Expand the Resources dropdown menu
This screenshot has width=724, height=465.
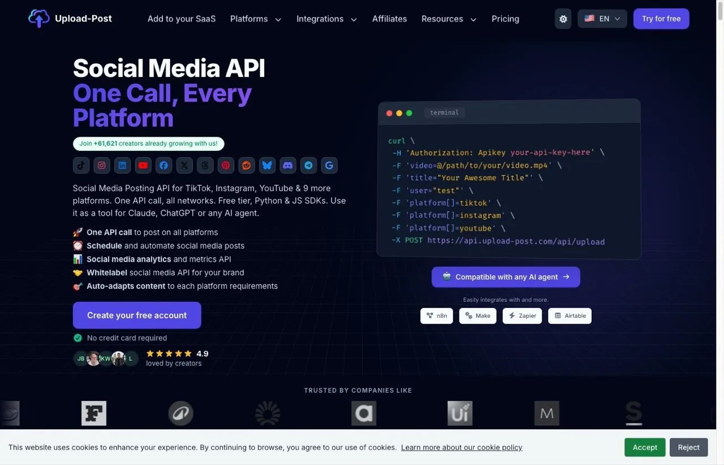coord(449,19)
